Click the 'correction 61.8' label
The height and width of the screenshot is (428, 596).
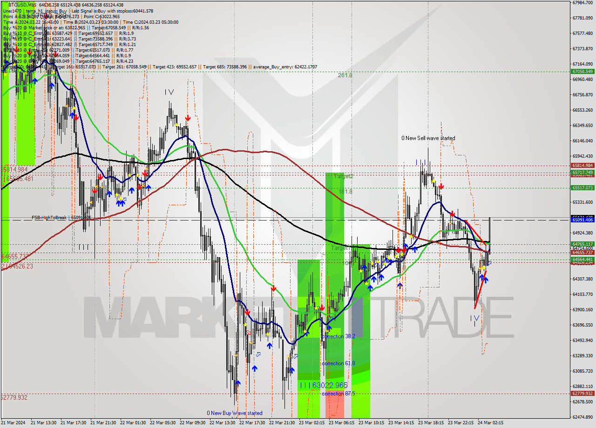(x=339, y=363)
